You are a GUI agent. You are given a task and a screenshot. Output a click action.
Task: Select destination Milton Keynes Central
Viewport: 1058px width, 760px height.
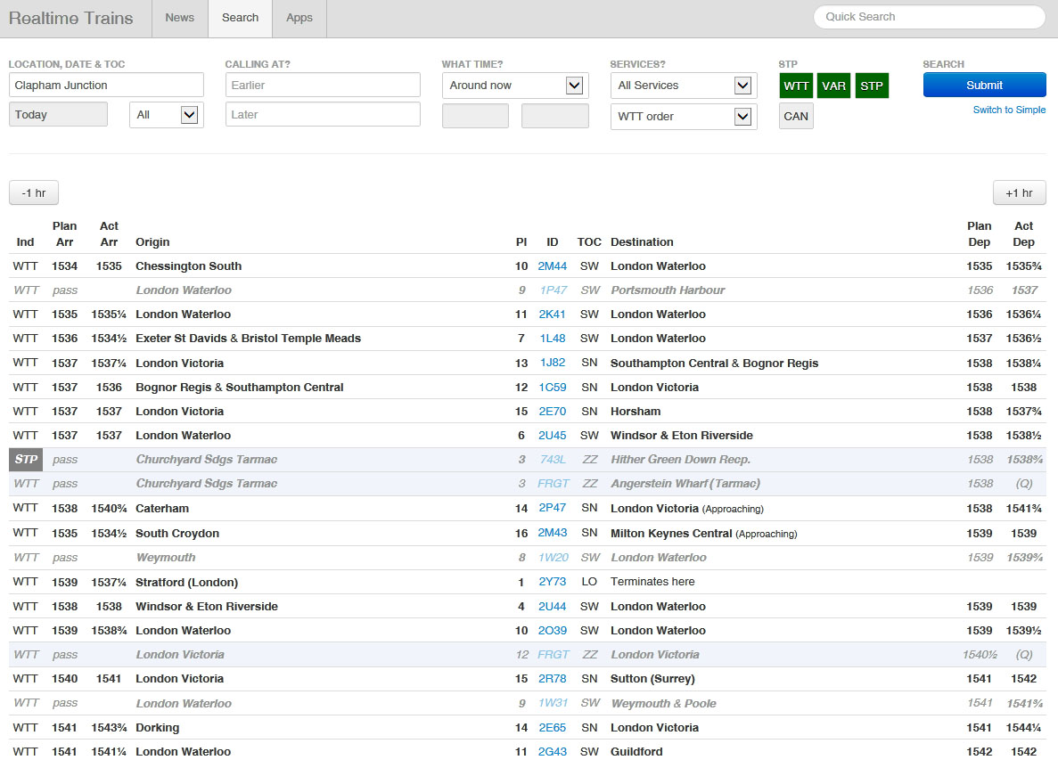(671, 534)
